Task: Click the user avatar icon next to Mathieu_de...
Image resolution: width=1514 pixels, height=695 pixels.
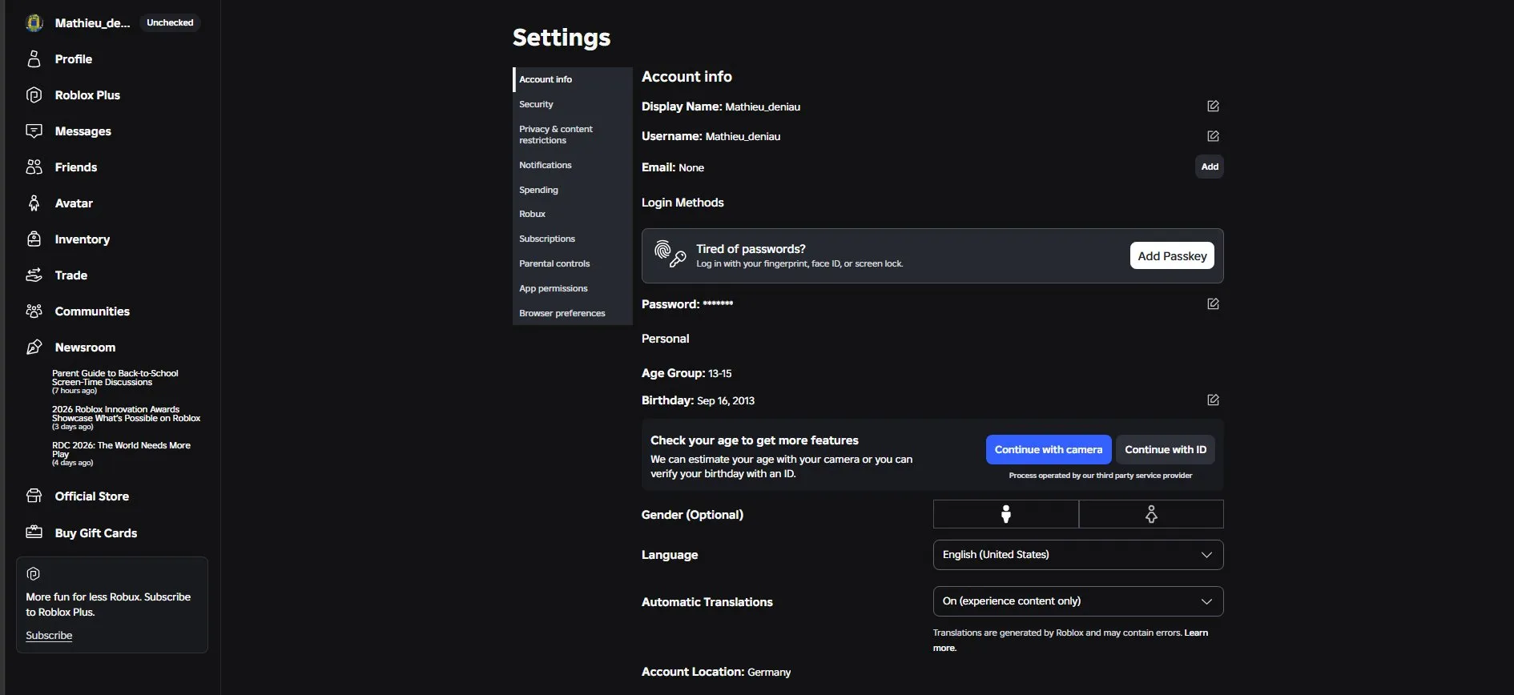Action: tap(34, 23)
